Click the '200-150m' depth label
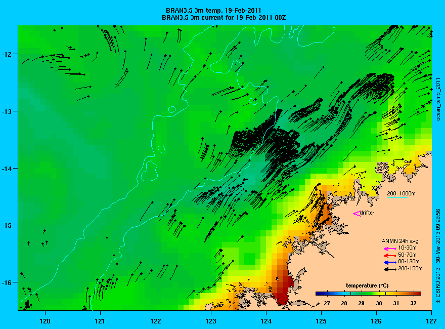This screenshot has width=445, height=329. point(410,268)
